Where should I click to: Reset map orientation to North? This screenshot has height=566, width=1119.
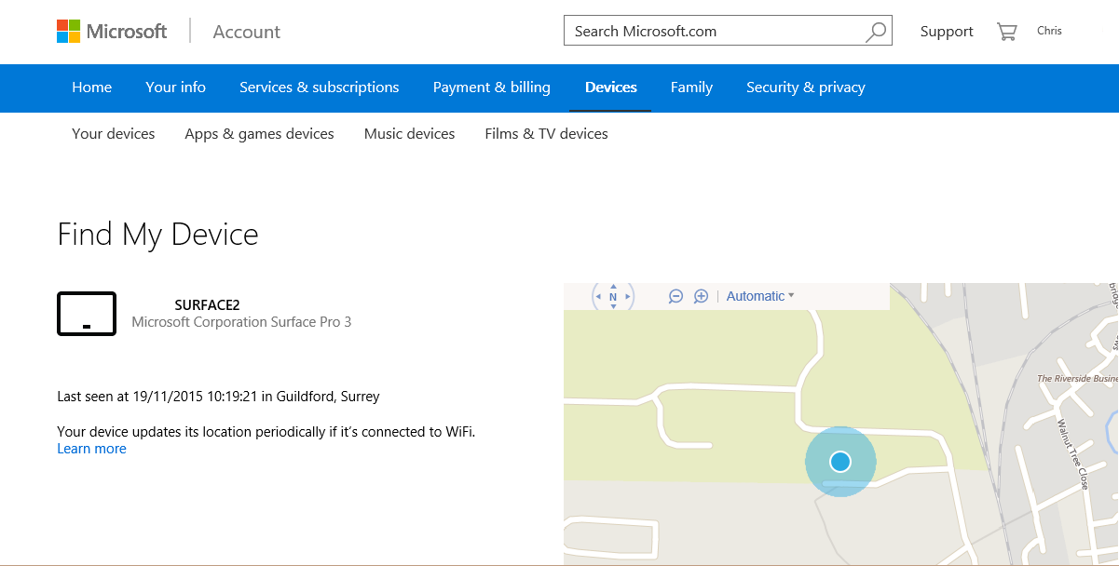click(613, 297)
